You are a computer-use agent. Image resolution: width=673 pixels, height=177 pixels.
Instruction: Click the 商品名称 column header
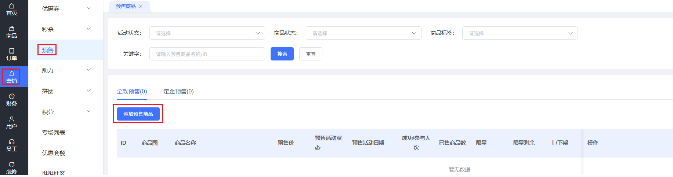[185, 143]
